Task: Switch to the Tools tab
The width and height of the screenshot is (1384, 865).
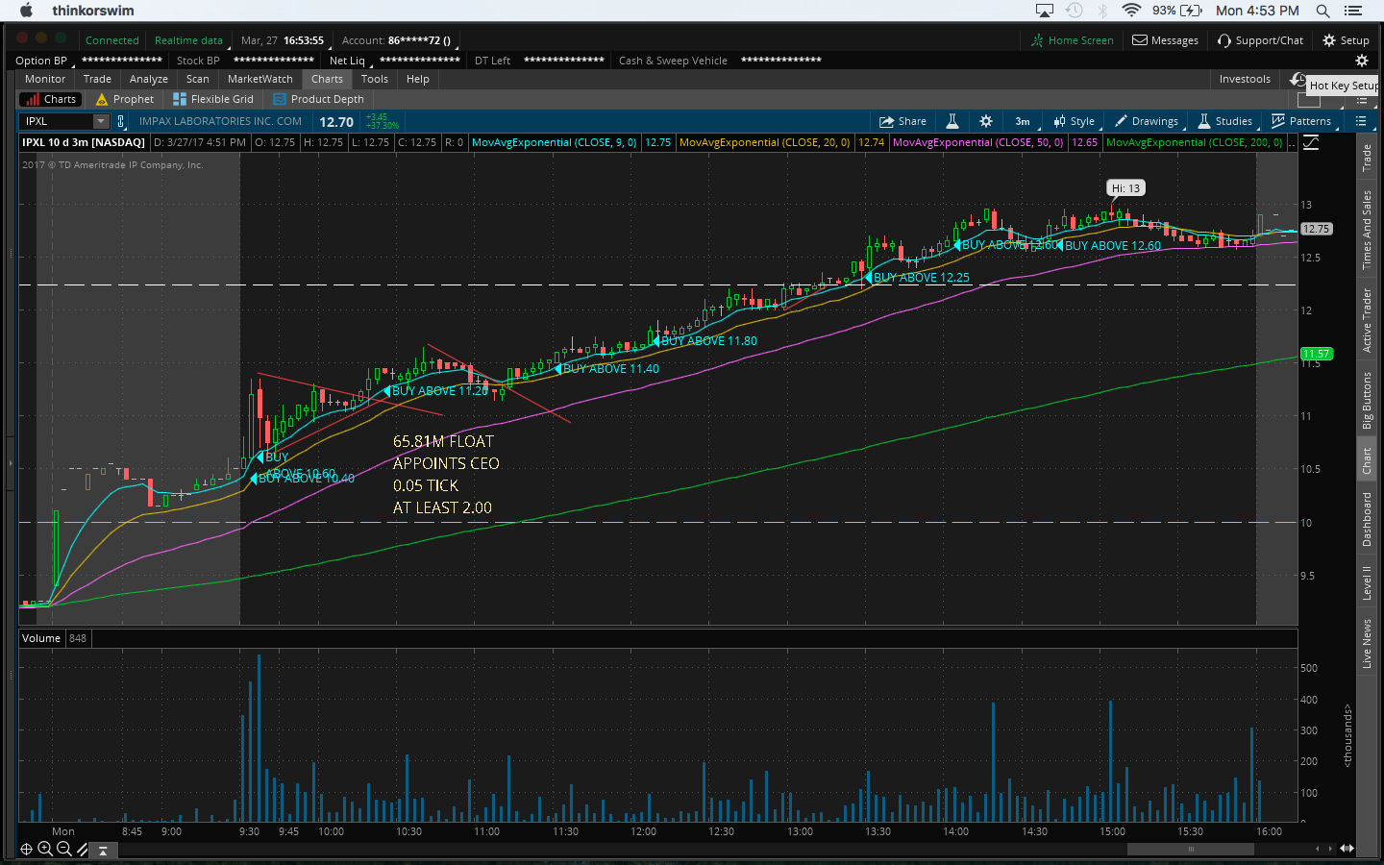Action: (x=375, y=79)
